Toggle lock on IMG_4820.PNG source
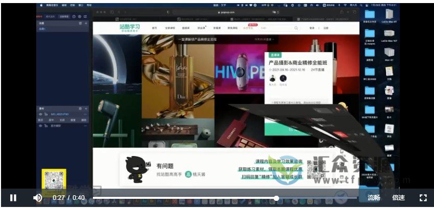 [x=46, y=114]
